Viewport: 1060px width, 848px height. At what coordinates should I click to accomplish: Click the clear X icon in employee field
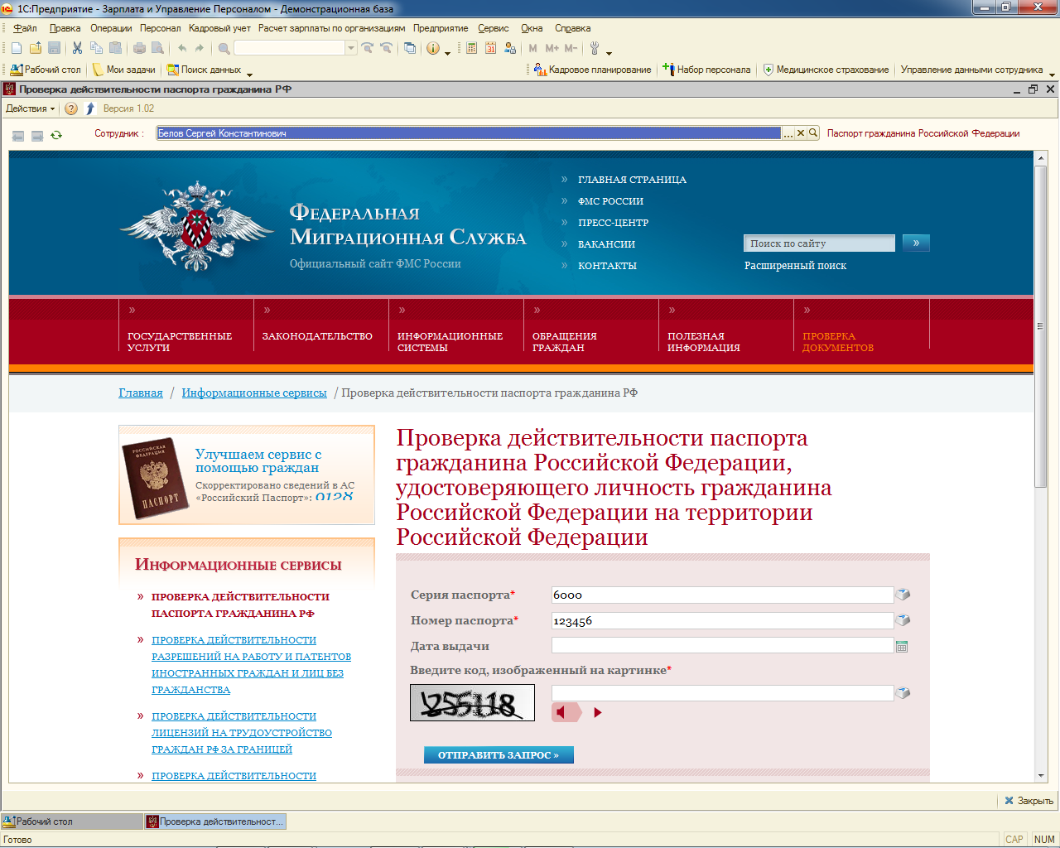tap(801, 132)
